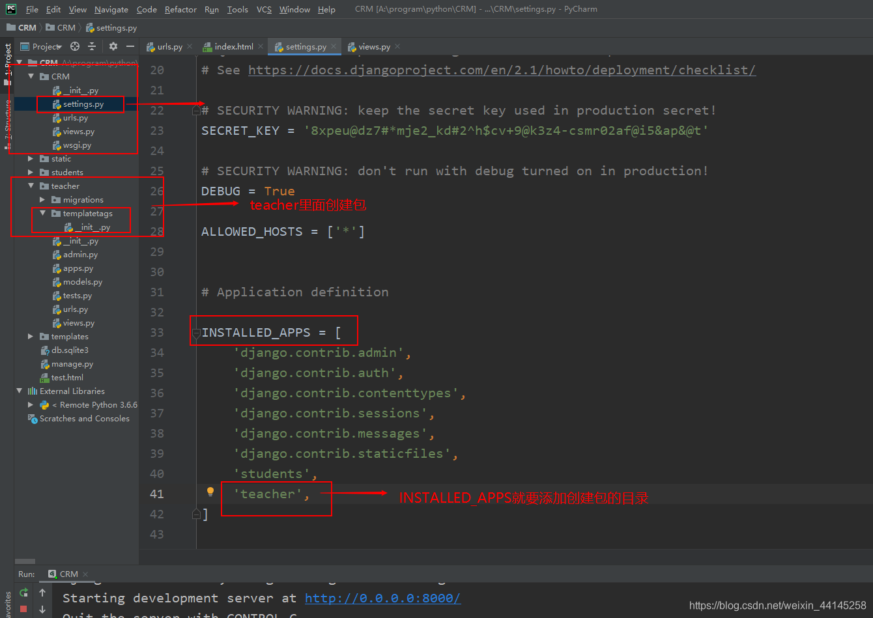Click line number 36 in gutter
Screen dimensions: 873x618
(x=157, y=393)
